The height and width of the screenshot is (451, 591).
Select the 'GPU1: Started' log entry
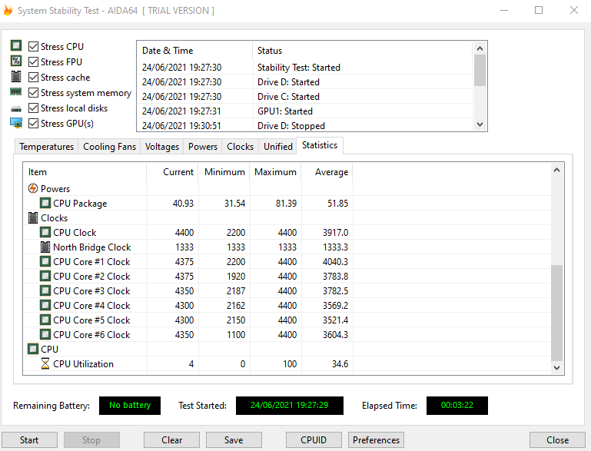coord(305,111)
